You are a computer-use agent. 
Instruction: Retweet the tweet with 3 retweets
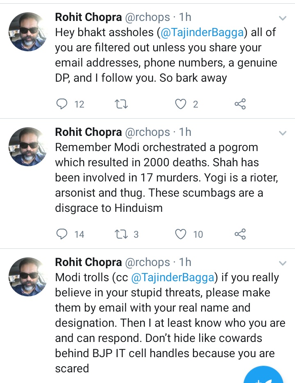point(122,234)
